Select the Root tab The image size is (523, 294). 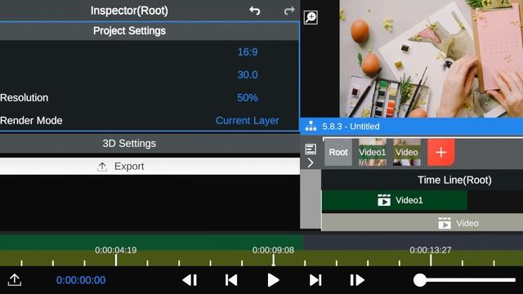338,153
